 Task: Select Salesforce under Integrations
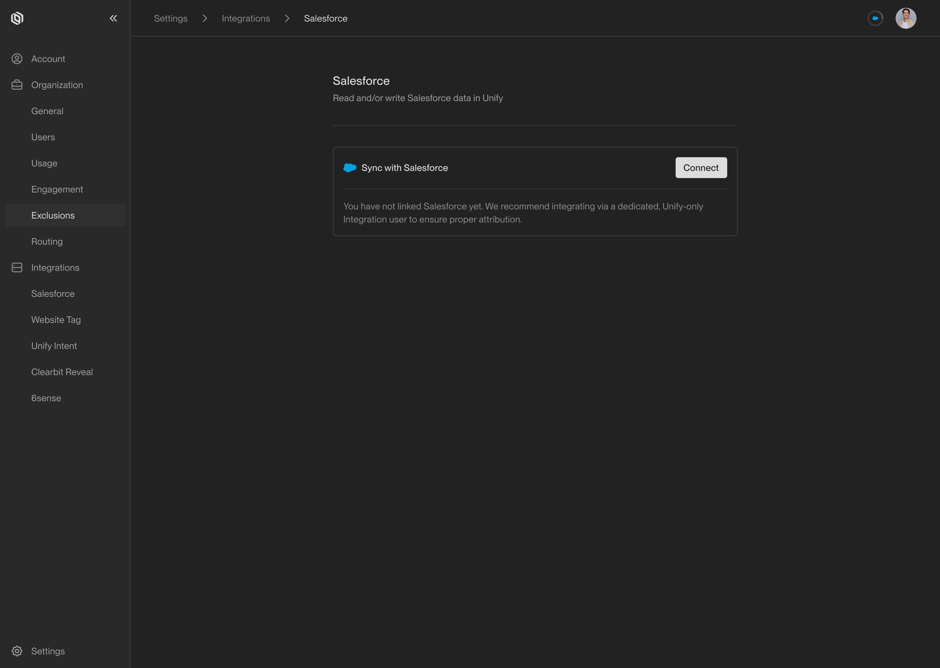tap(53, 294)
